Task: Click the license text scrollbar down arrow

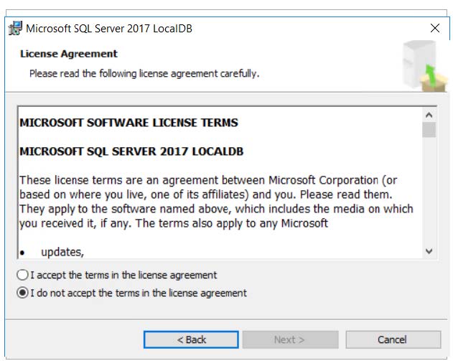Action: click(x=429, y=251)
